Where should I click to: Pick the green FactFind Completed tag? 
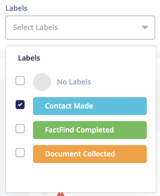pyautogui.click(x=90, y=130)
